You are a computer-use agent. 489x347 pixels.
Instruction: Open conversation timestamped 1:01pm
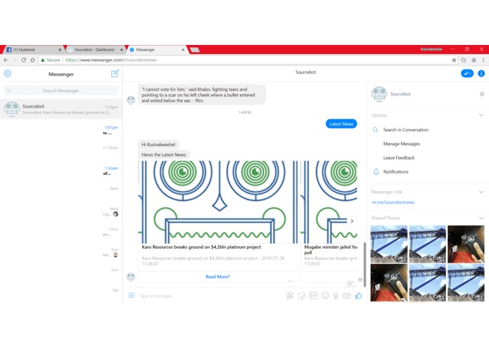point(61,130)
